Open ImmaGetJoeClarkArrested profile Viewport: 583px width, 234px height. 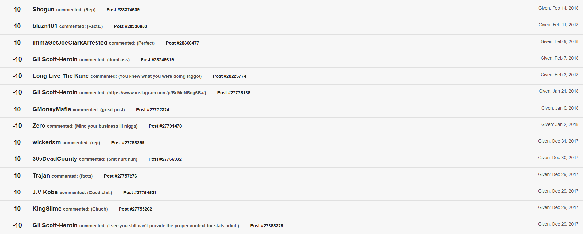pos(70,43)
